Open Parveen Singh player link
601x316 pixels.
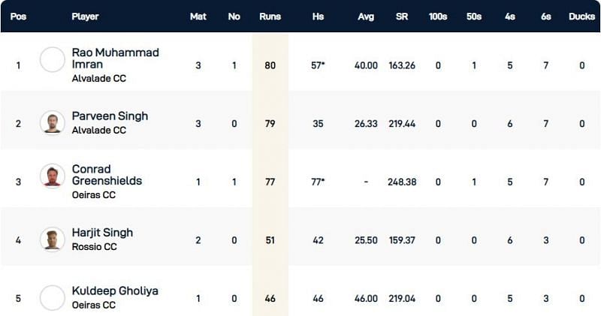coord(110,116)
